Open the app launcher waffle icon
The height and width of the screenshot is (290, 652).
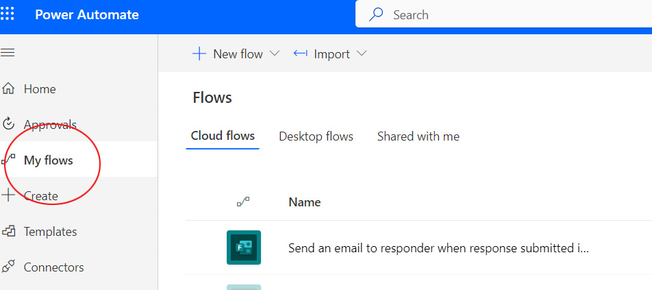click(x=8, y=15)
